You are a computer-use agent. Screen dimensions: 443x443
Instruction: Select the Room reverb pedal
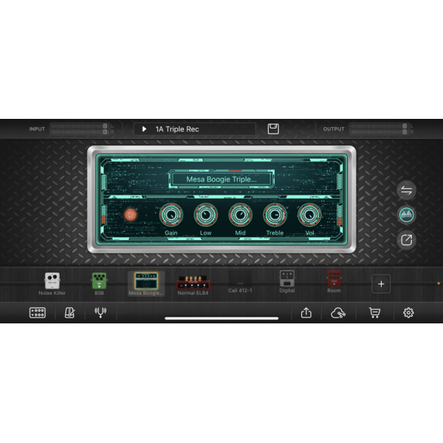[x=334, y=279]
